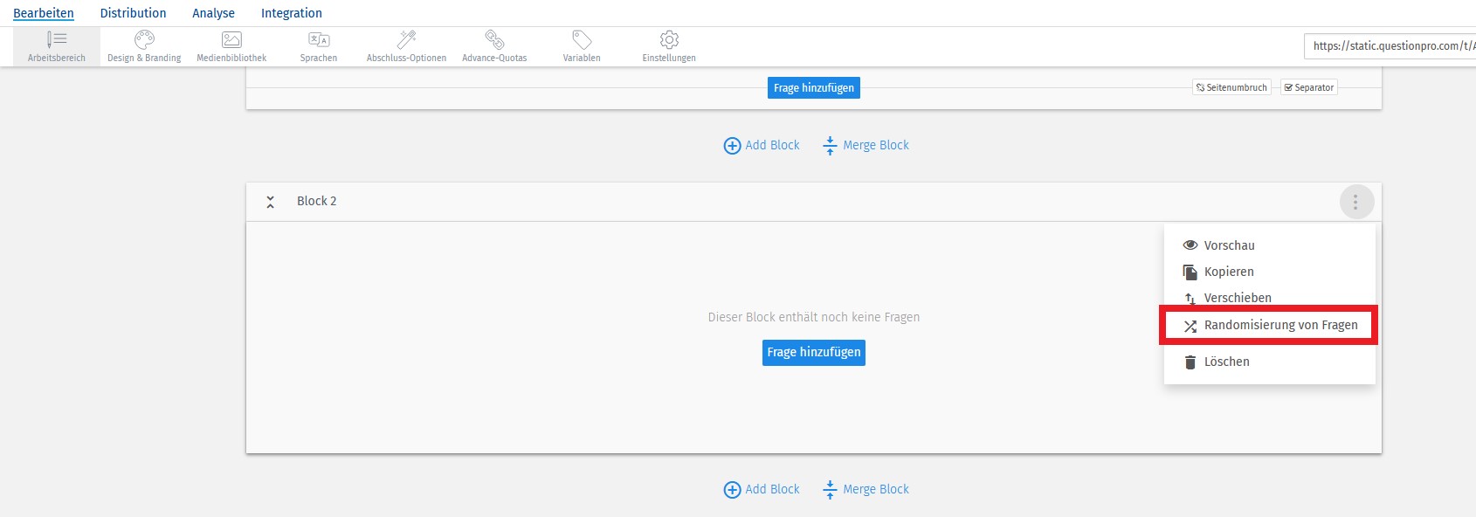Switch to the Integration tab
1476x517 pixels.
(292, 13)
